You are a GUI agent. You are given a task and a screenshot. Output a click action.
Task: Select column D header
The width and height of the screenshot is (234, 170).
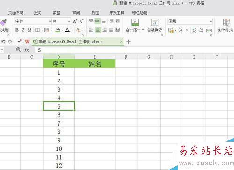[x=59, y=57]
